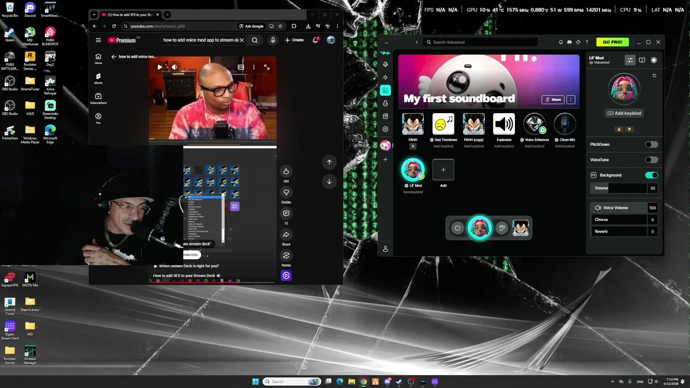Share My first soundboard

point(553,100)
